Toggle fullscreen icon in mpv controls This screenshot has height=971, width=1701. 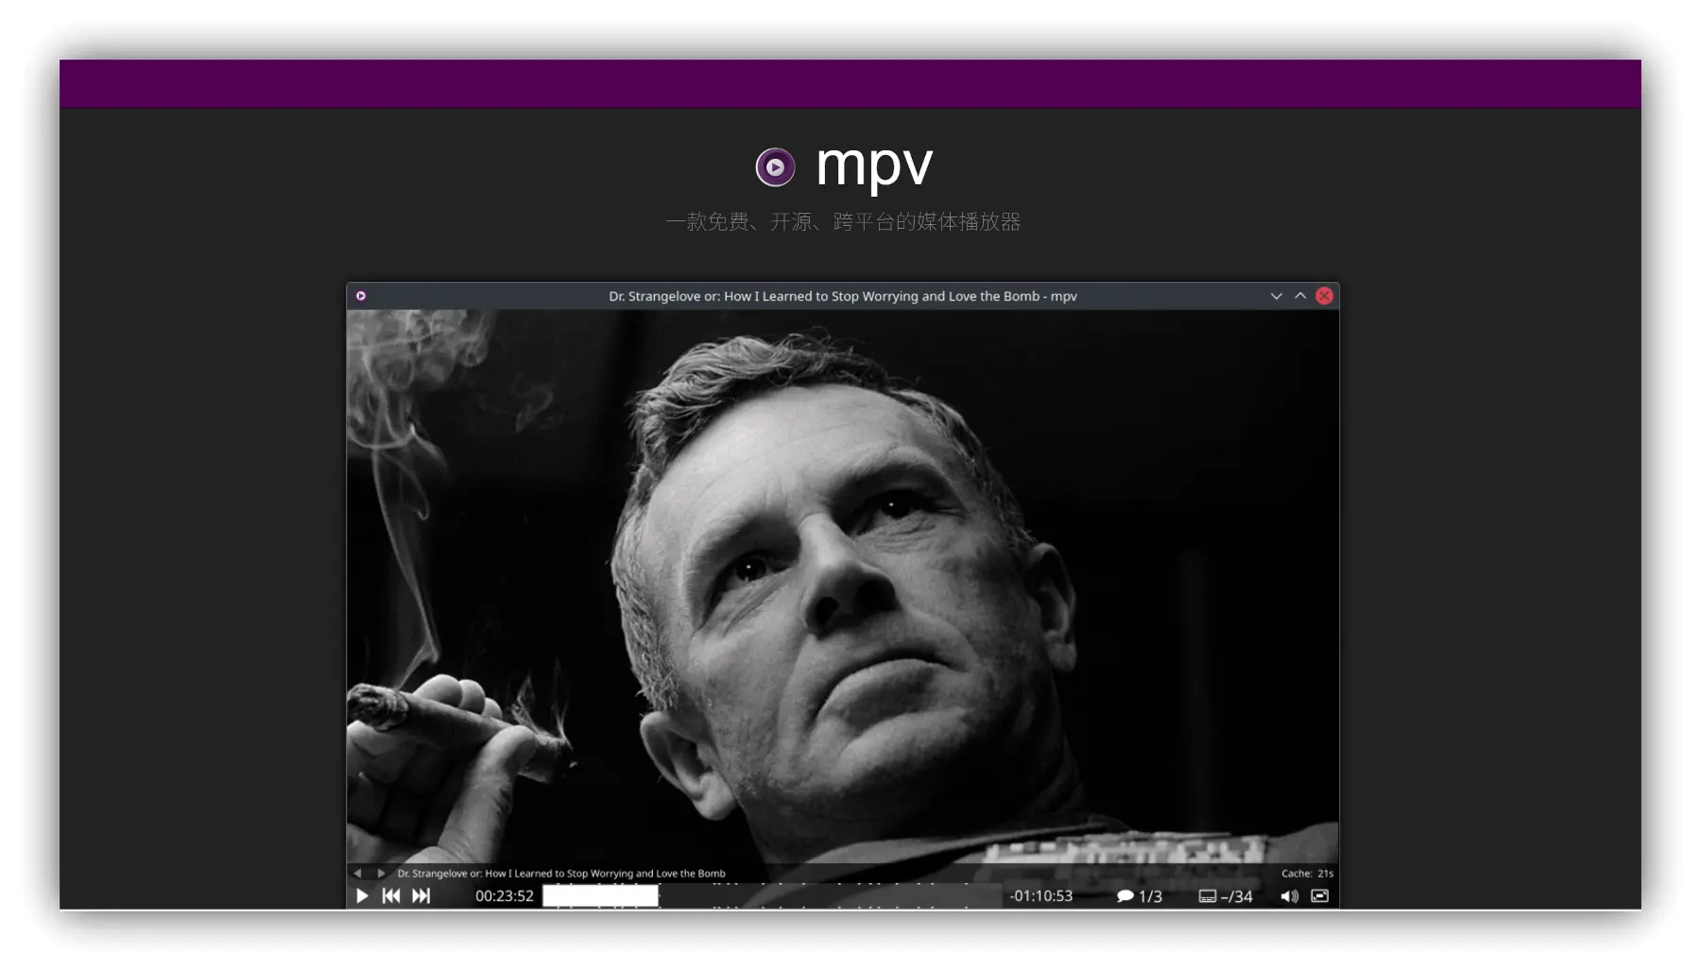[1320, 895]
